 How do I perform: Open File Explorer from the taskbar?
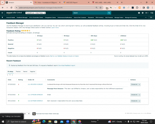point(50,122)
